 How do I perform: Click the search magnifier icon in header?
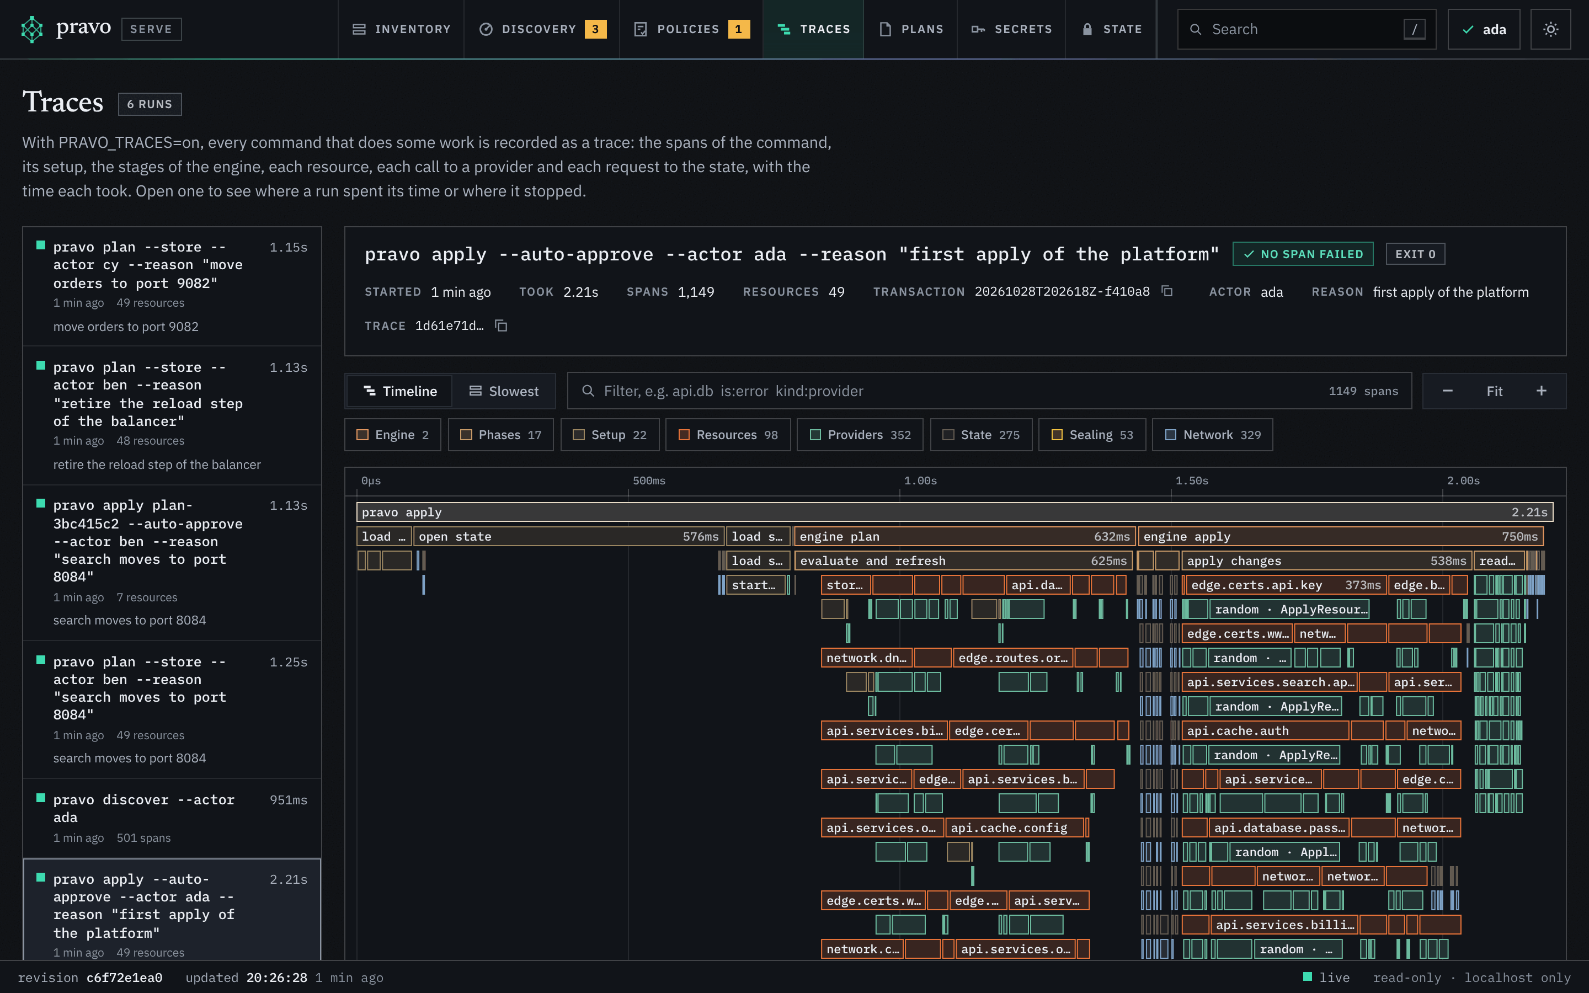(1196, 29)
